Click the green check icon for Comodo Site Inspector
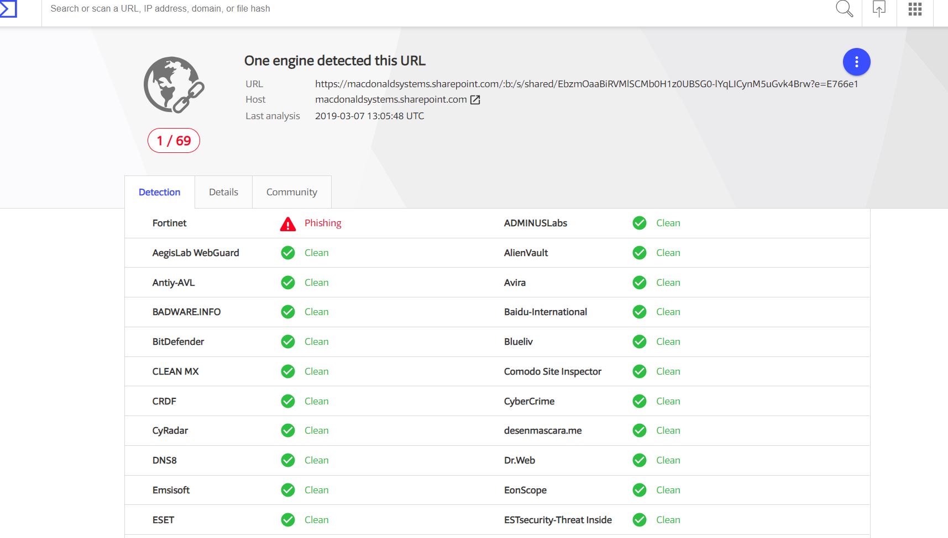This screenshot has height=538, width=948. click(640, 371)
